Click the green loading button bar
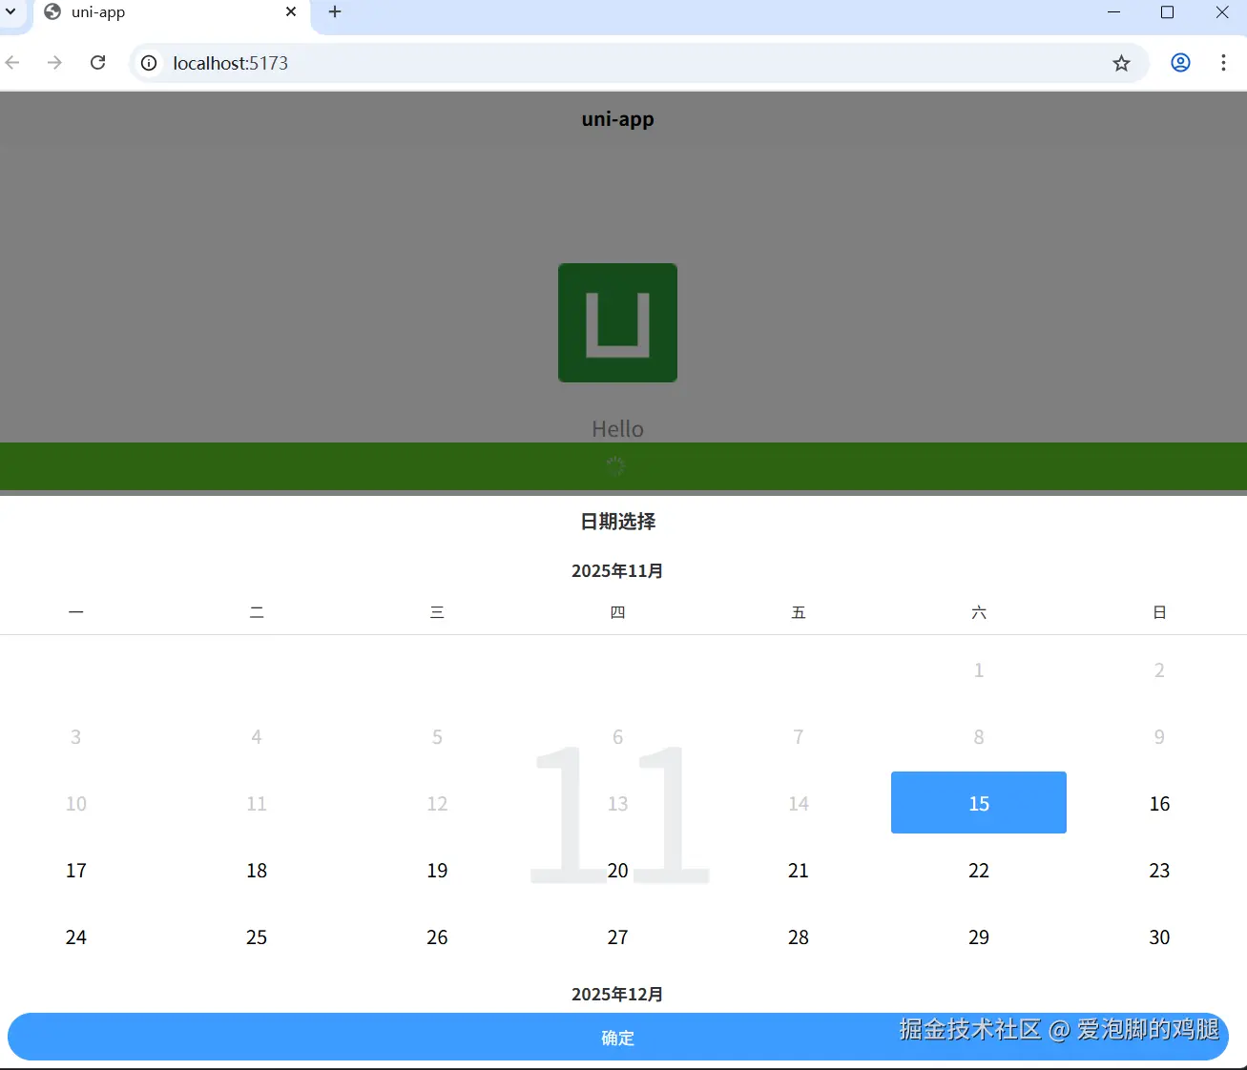Screen dimensions: 1247x1070 tap(623, 466)
